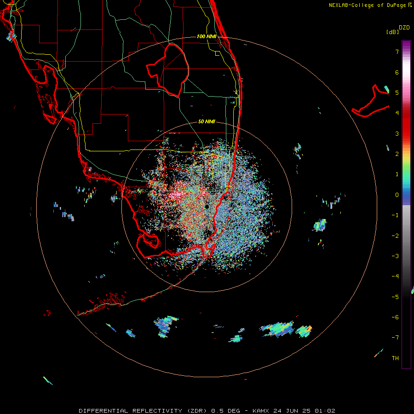Click the 100 NMI range ring label

point(207,36)
